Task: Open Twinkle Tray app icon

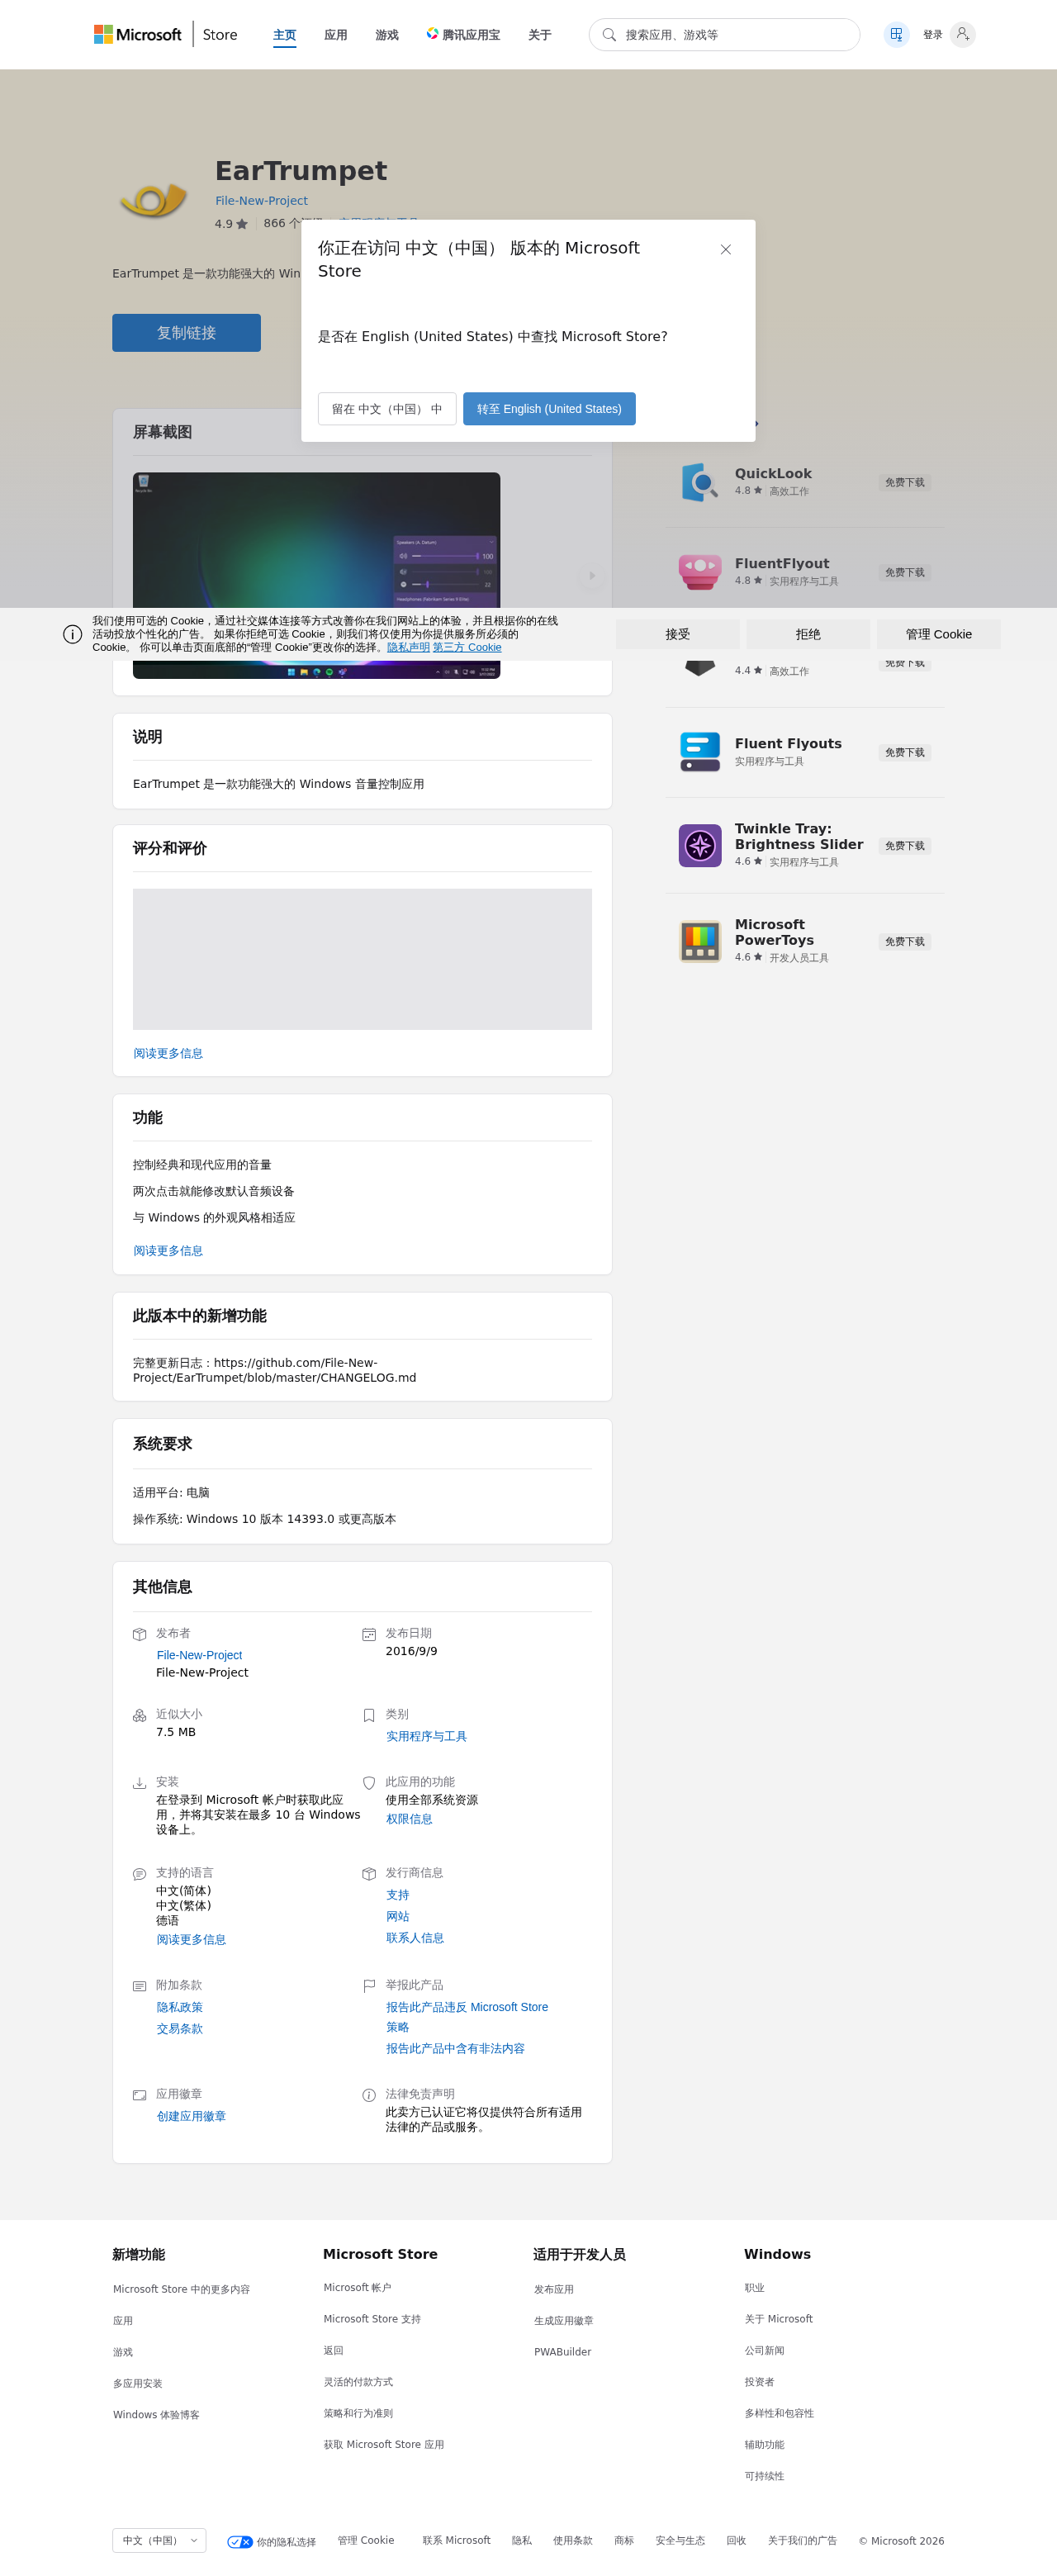Action: click(700, 846)
